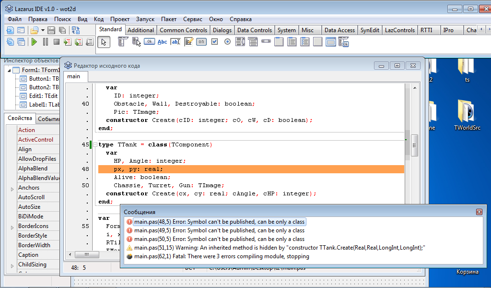
Task: Click the Step Into debug icon
Action: pyautogui.click(x=67, y=42)
